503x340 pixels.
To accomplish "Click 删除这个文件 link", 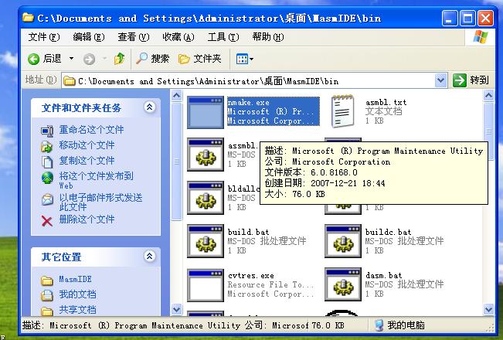I will pos(87,219).
